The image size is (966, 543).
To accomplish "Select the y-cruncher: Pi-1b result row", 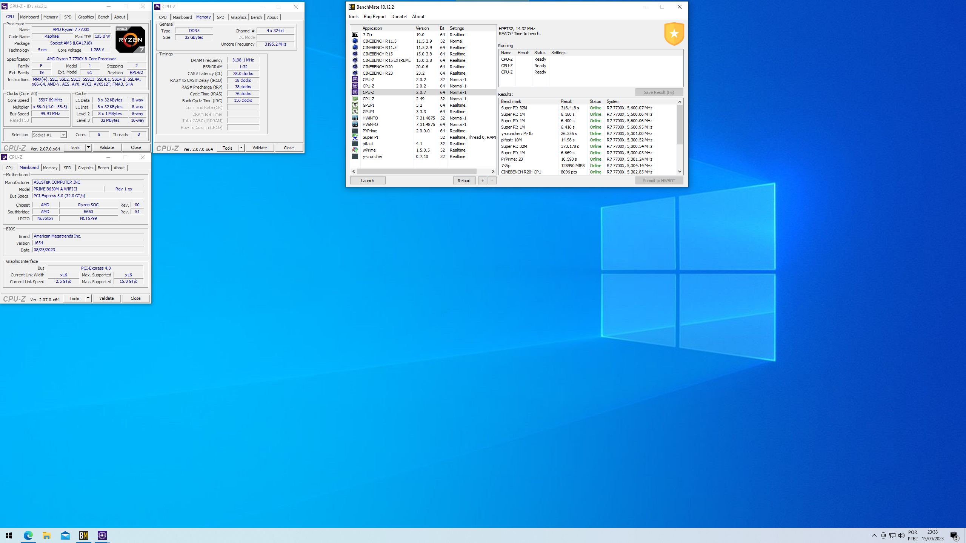I will click(x=588, y=133).
